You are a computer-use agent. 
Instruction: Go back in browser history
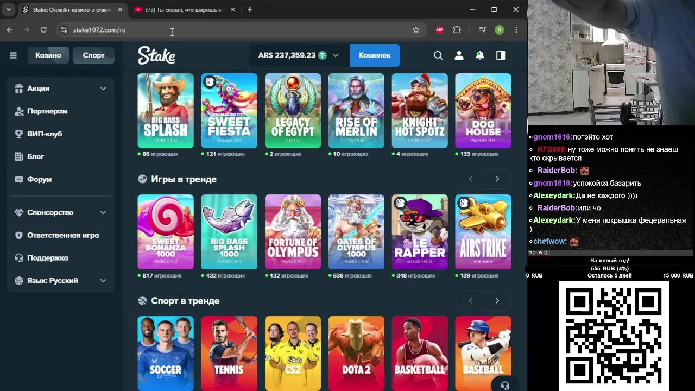[x=10, y=30]
